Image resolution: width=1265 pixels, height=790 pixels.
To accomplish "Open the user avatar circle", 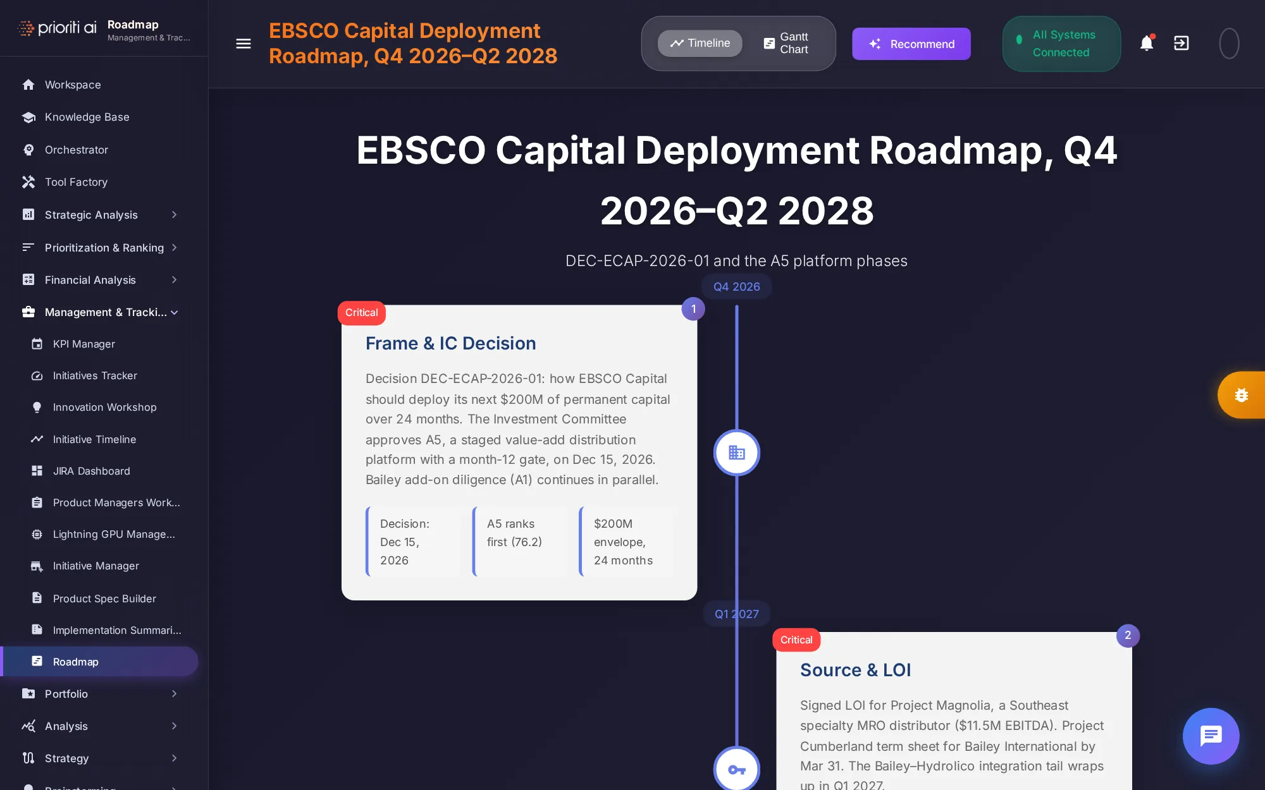I will pyautogui.click(x=1229, y=44).
